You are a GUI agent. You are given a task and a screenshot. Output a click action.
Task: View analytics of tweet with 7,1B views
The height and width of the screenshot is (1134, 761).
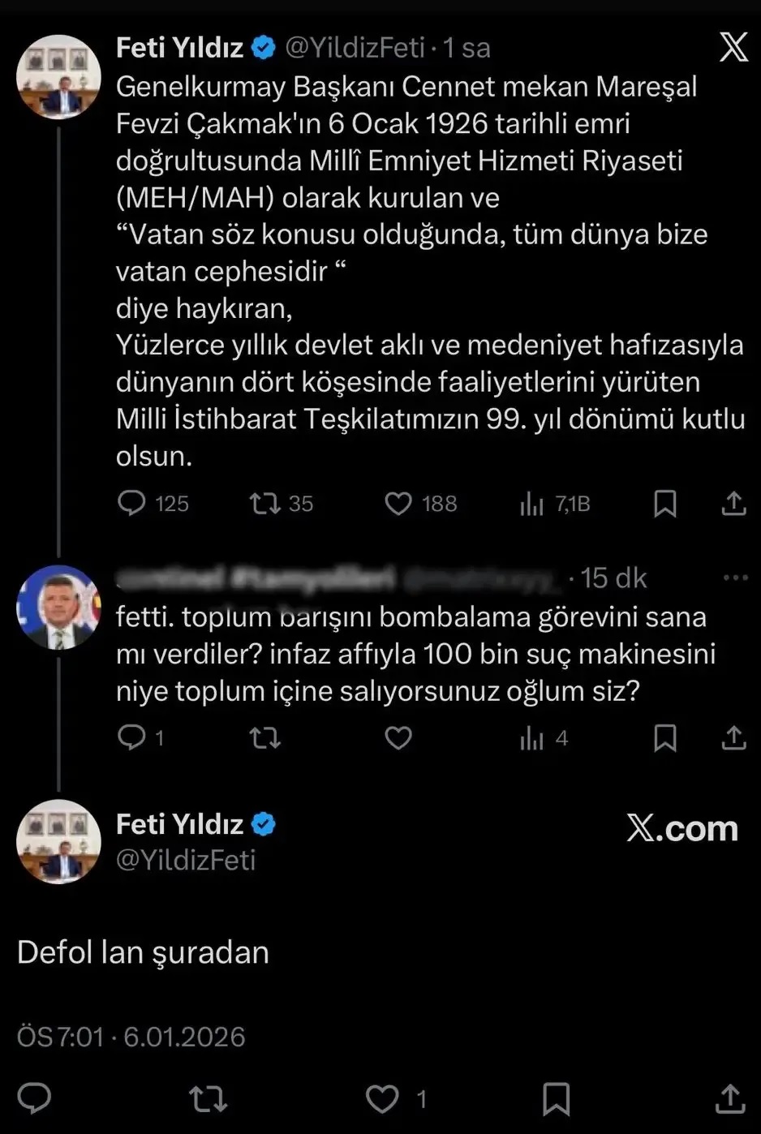point(531,504)
